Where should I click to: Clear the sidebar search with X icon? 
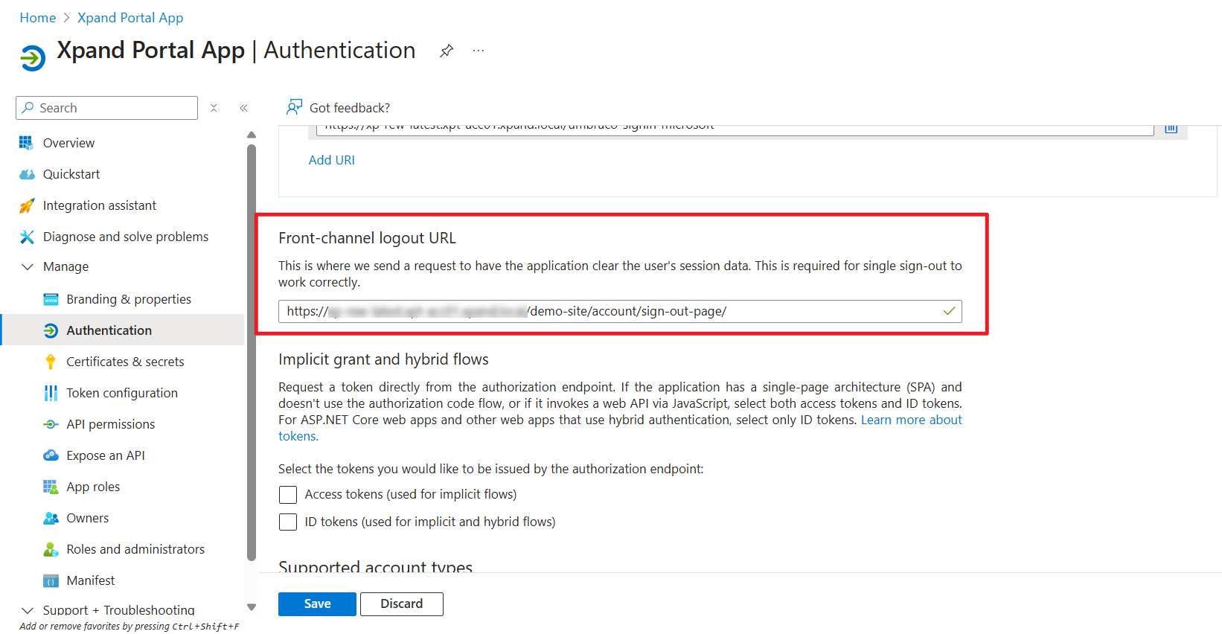click(x=214, y=108)
